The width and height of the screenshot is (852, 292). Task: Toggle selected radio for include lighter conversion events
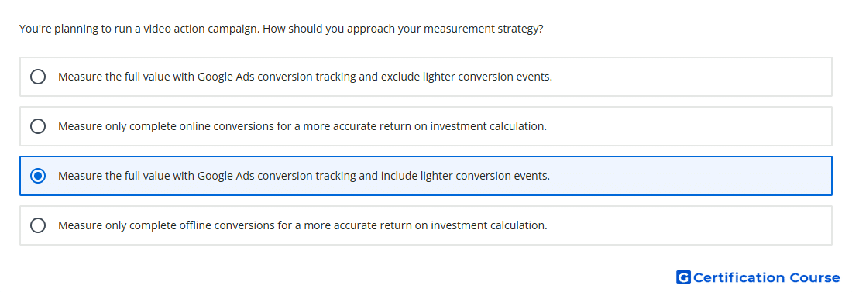pos(38,176)
